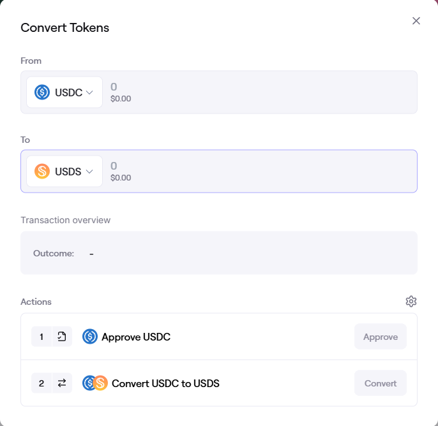Open the USDS token selector

[64, 171]
